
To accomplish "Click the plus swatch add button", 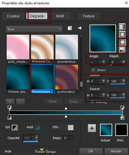I will [92, 128].
